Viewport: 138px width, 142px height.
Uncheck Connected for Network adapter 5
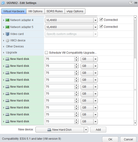pyautogui.click(x=101, y=26)
